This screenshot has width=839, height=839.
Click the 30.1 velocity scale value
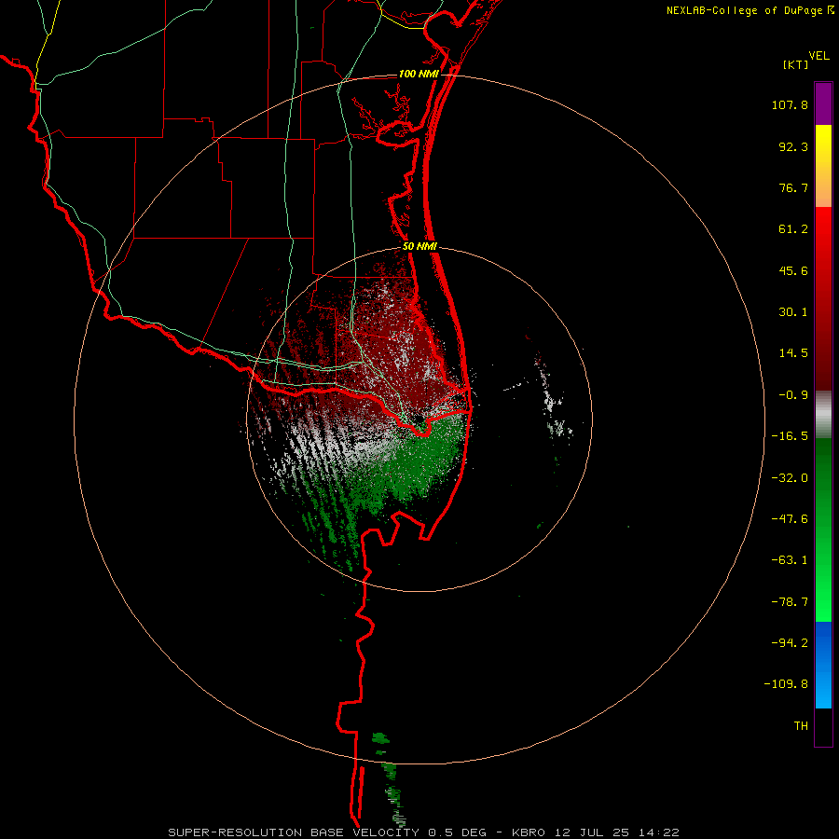click(x=793, y=312)
